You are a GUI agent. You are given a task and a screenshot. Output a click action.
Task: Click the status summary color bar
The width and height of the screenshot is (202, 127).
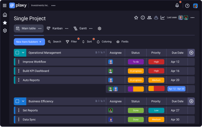click(x=136, y=89)
